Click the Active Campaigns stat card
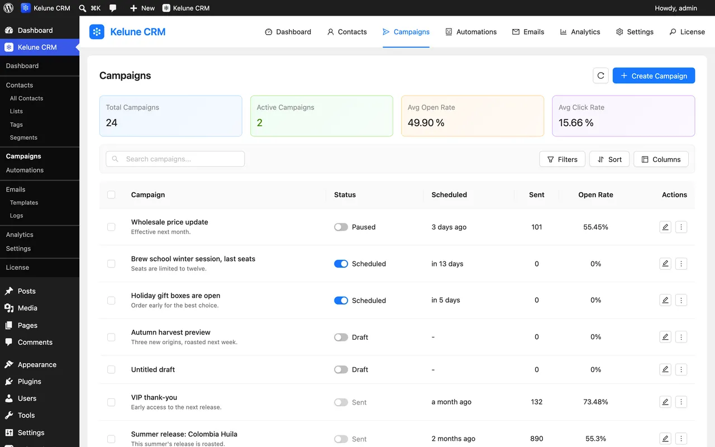 322,116
